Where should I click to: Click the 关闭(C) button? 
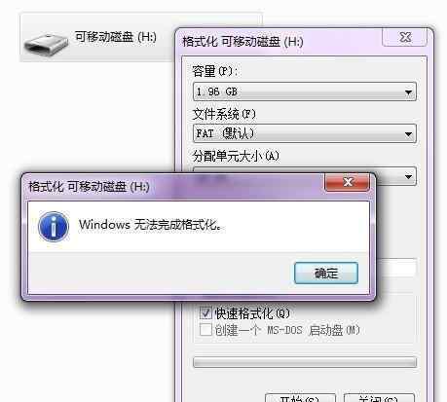379,398
